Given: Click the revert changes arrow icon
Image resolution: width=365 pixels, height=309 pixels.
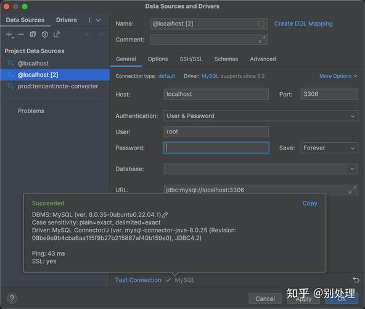Looking at the screenshot, I should [356, 279].
